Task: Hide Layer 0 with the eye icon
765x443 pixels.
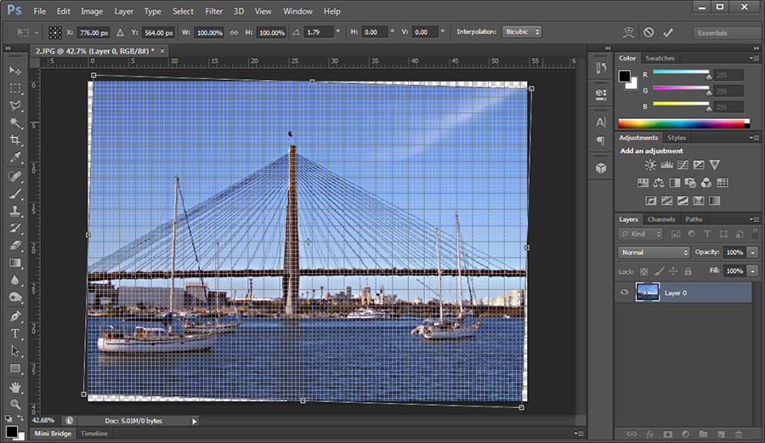Action: [x=625, y=292]
